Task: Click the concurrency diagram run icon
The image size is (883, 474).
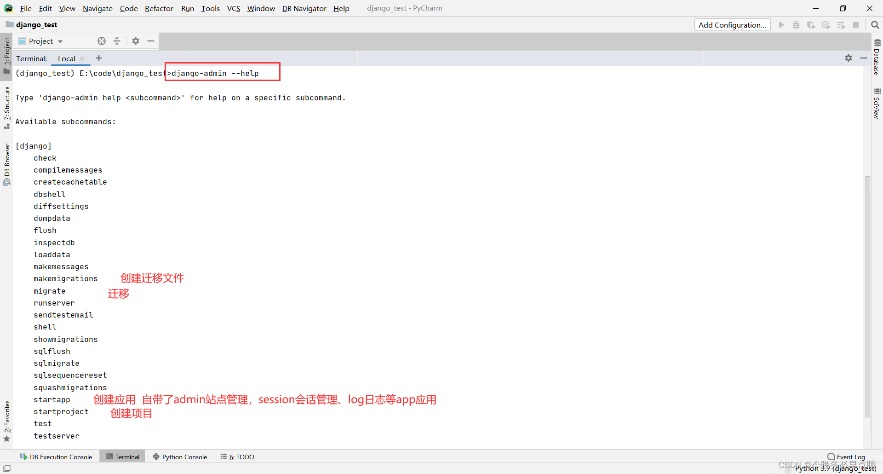Action: tap(841, 25)
